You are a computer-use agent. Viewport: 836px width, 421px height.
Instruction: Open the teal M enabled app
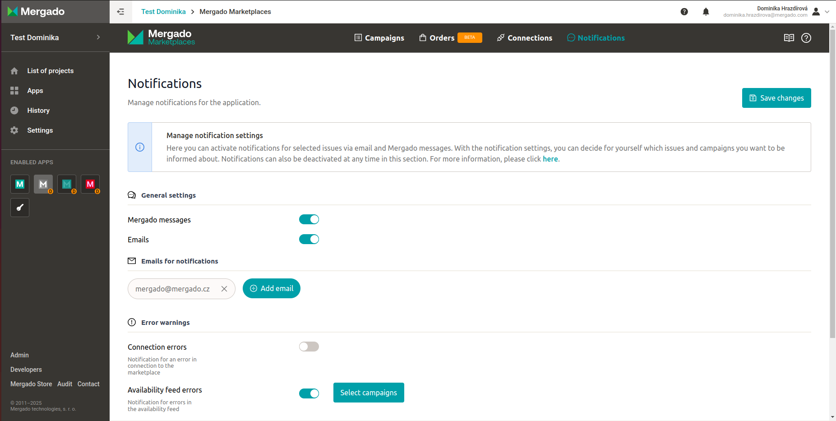tap(20, 184)
